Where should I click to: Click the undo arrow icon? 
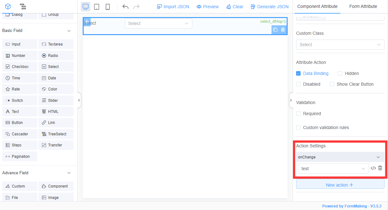click(125, 6)
